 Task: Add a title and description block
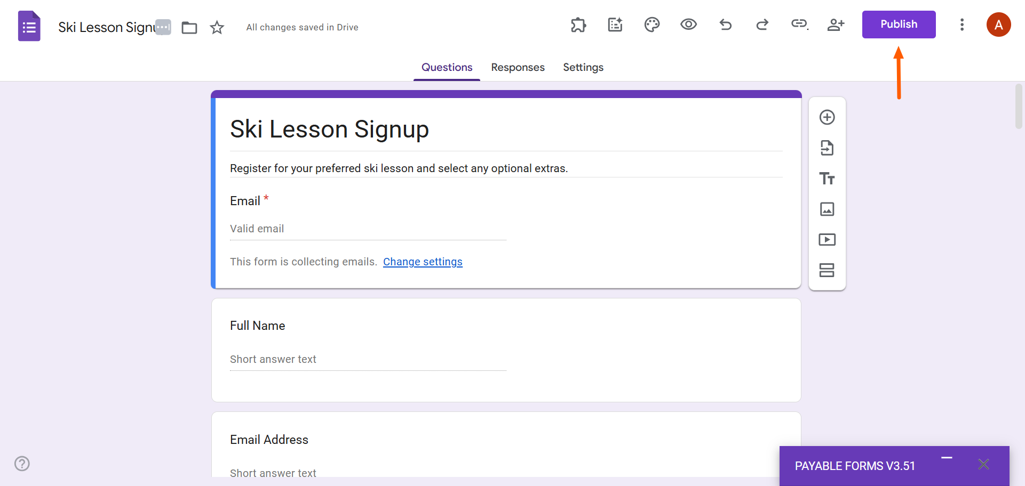coord(827,179)
